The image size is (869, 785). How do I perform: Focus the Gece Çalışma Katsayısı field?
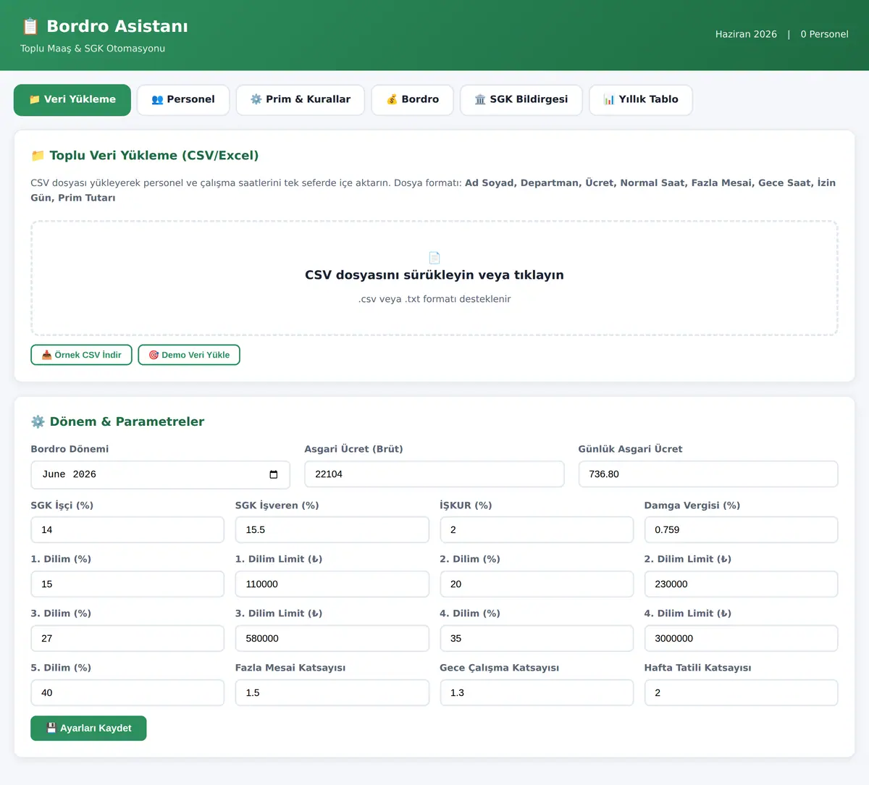(x=537, y=693)
